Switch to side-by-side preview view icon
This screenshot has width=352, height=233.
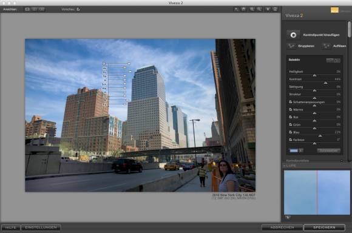click(42, 9)
